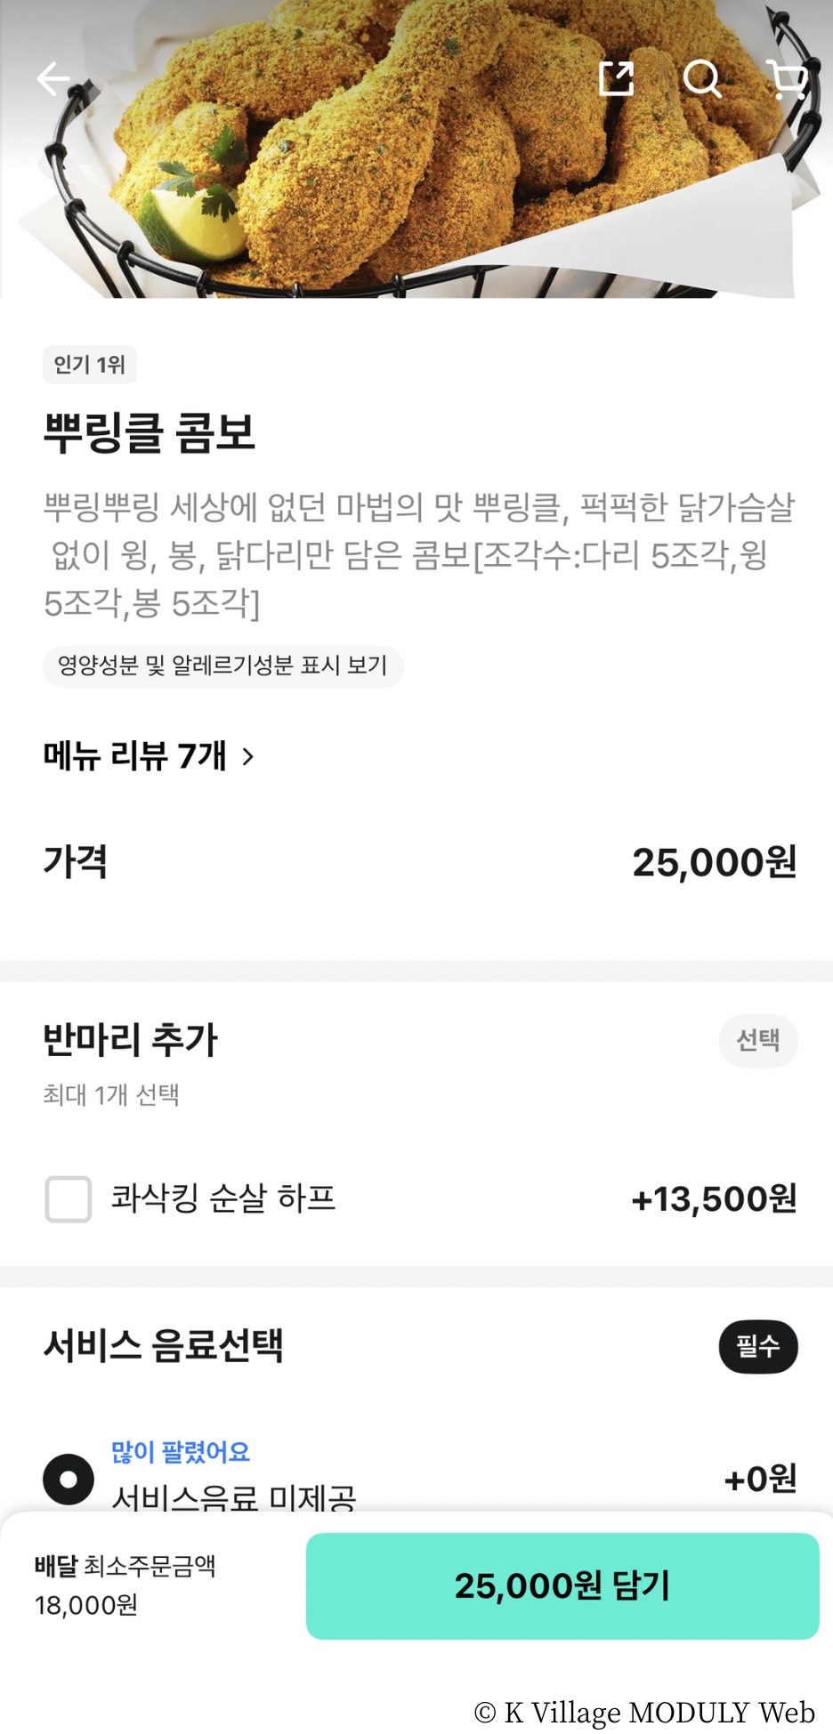This screenshot has width=833, height=1734.
Task: Click the chevron next to 메뉴 리뷰 7개
Action: pyautogui.click(x=248, y=756)
